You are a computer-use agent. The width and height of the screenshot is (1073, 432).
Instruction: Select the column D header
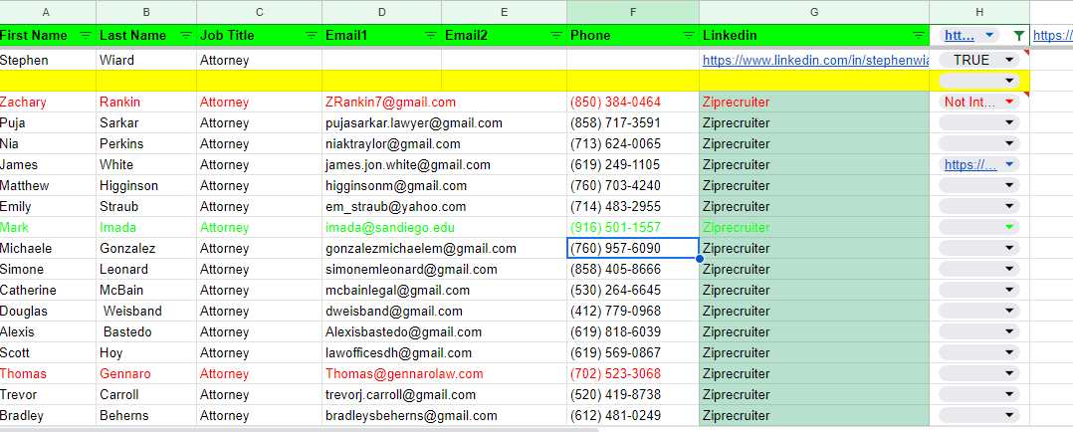coord(381,12)
